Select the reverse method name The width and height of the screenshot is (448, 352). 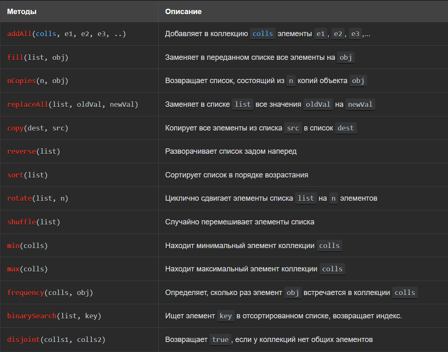tap(22, 151)
